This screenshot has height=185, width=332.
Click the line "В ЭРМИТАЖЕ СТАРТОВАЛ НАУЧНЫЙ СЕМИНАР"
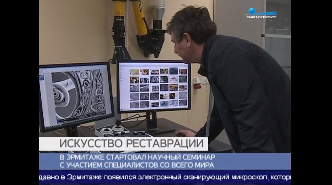click(137, 157)
